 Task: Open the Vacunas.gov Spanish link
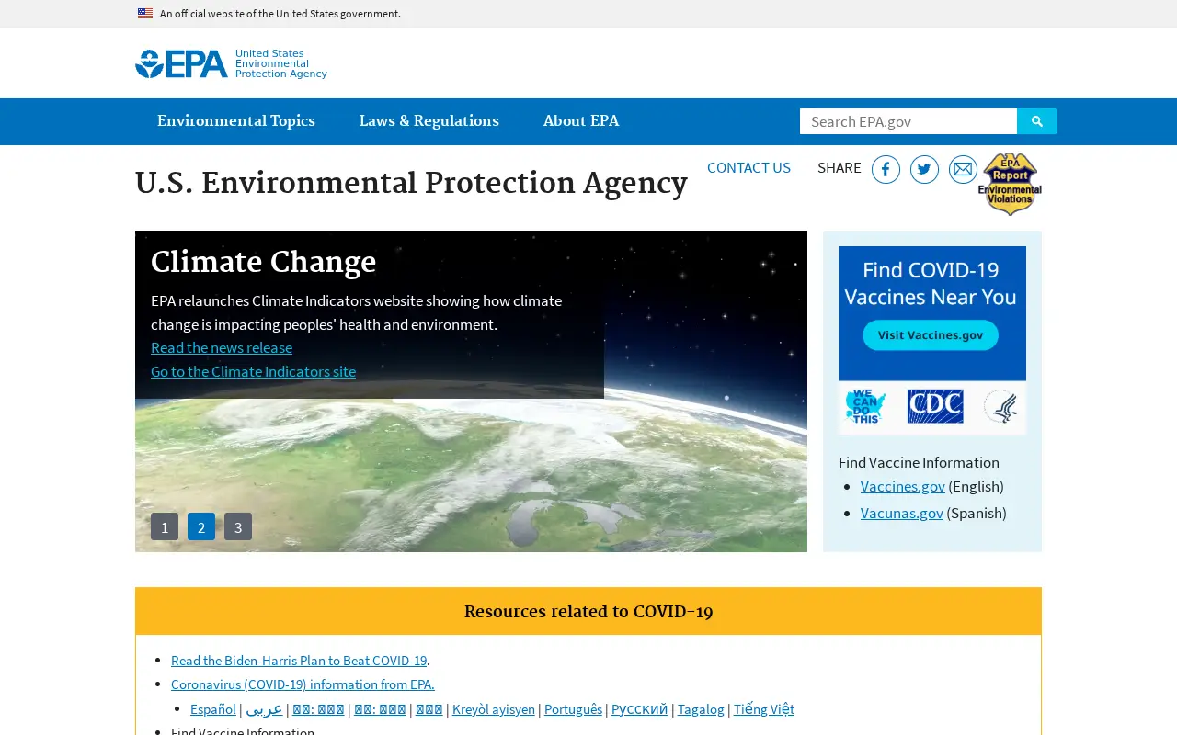(x=902, y=513)
